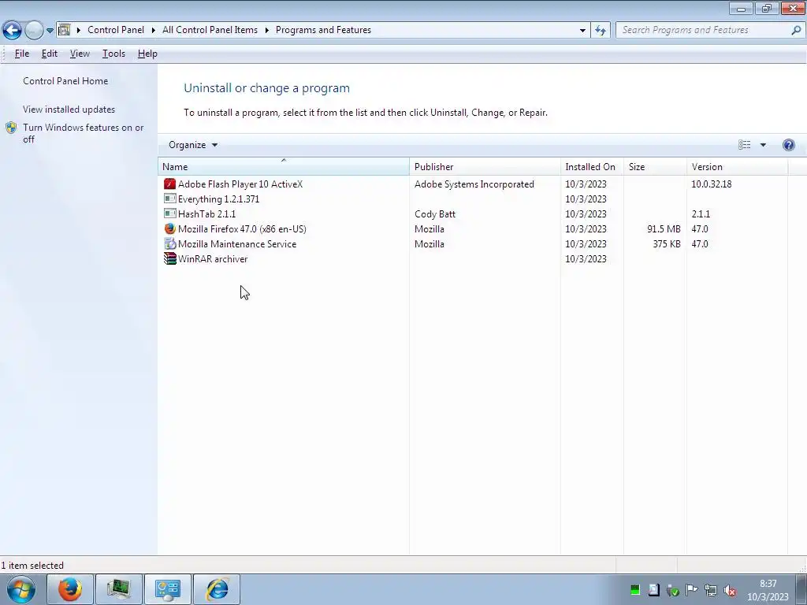Sort list by Name column header
The image size is (807, 605).
tap(284, 167)
